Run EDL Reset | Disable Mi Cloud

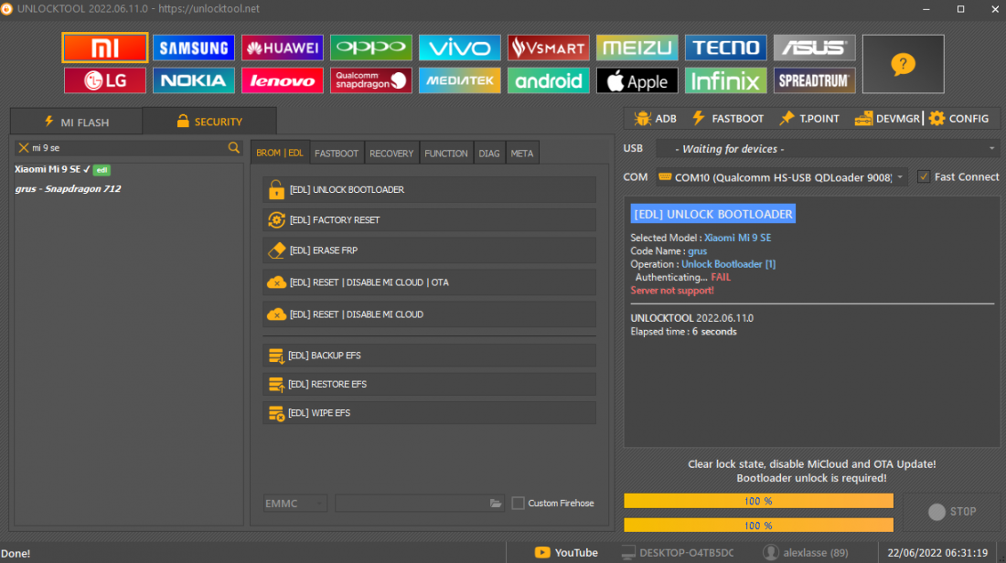click(x=429, y=314)
